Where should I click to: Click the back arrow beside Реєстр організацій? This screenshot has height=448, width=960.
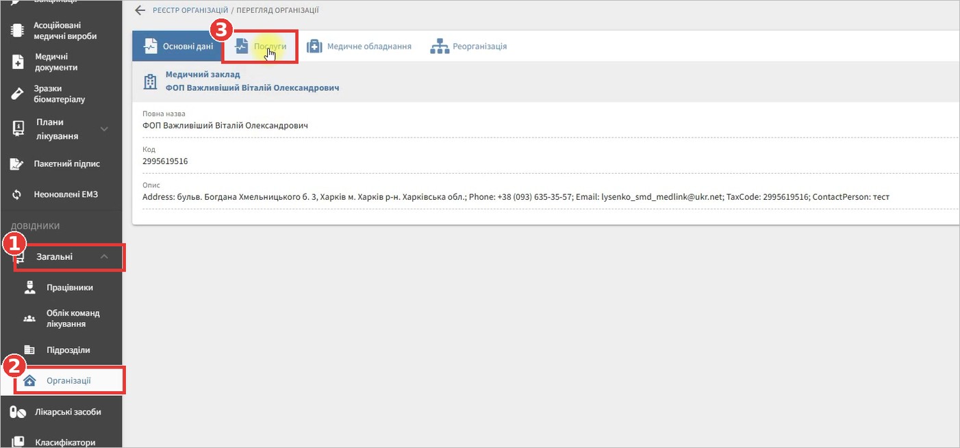(x=140, y=10)
